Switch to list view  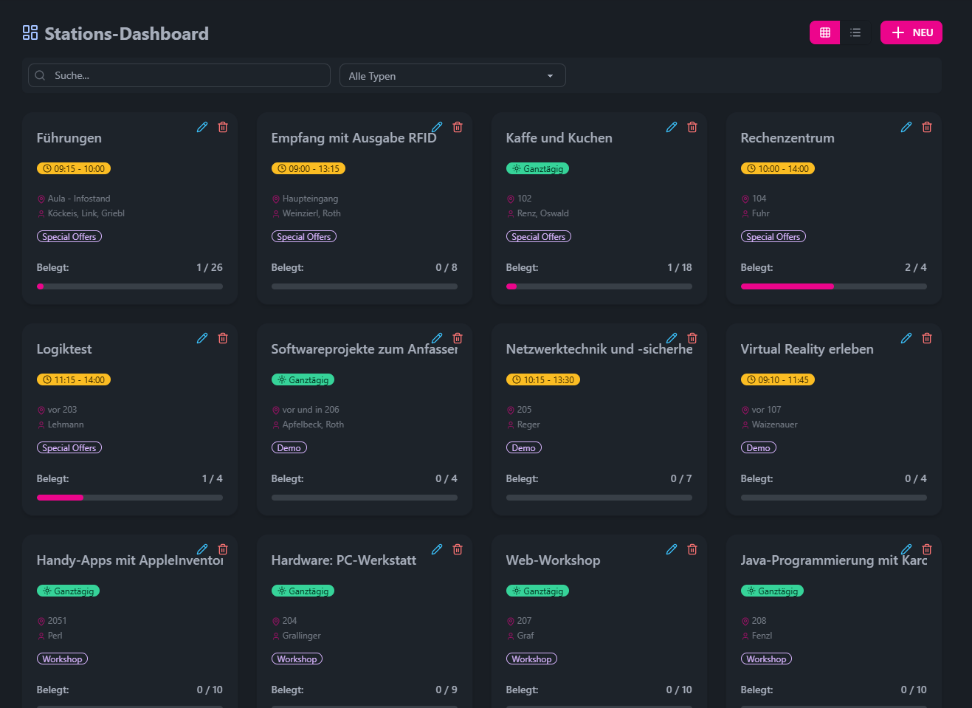coord(855,32)
